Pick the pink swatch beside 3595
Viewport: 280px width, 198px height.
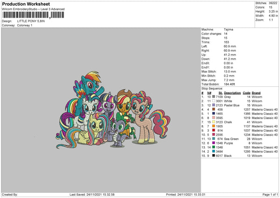pyautogui.click(x=214, y=118)
